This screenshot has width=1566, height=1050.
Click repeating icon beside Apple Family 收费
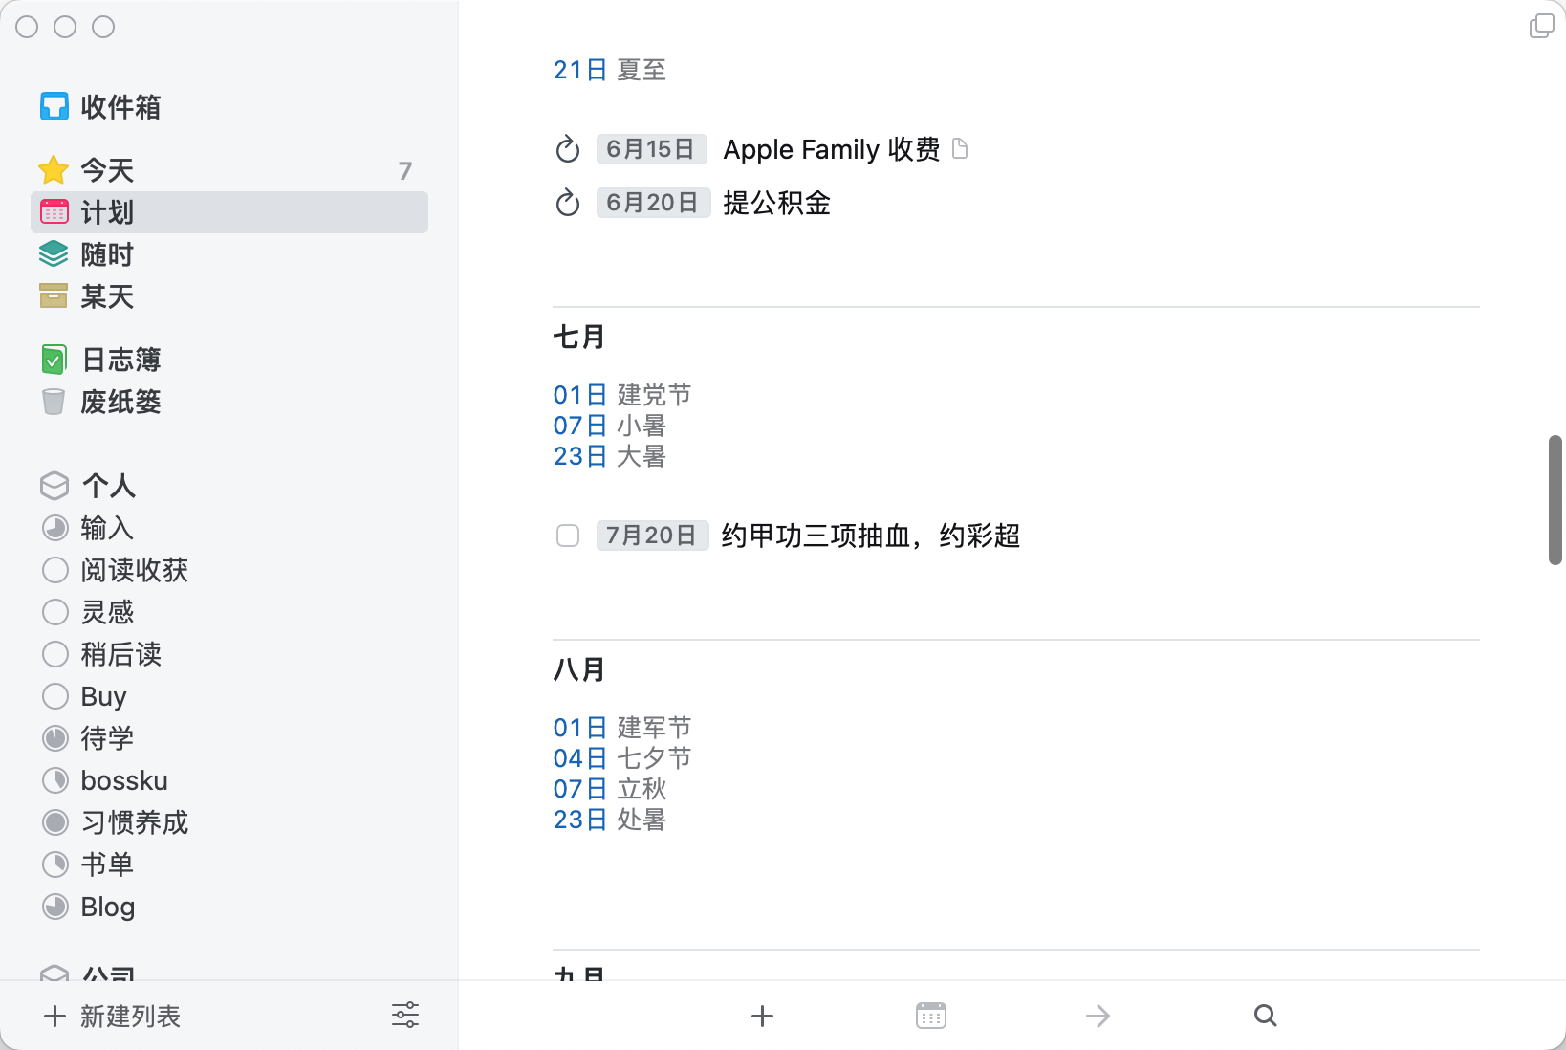pos(568,149)
